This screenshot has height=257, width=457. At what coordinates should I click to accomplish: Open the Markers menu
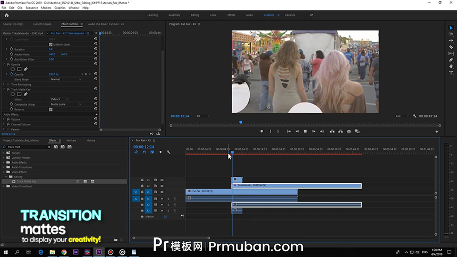pyautogui.click(x=46, y=8)
